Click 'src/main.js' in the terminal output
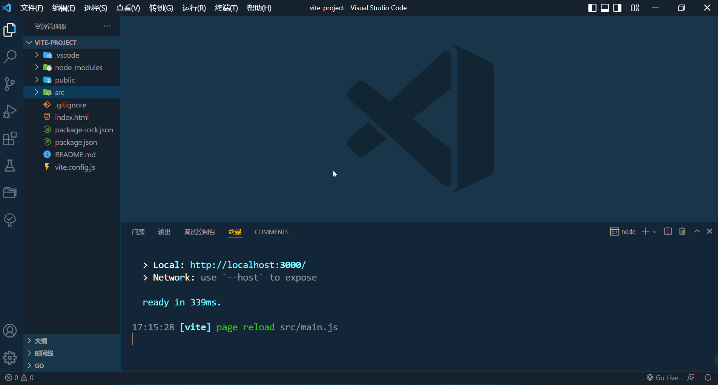Viewport: 718px width, 385px height. pyautogui.click(x=309, y=327)
